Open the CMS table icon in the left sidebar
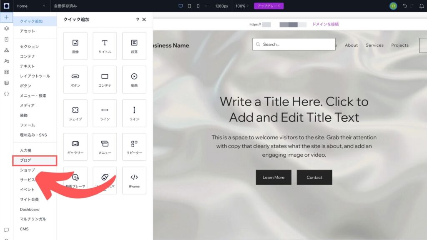 [x=7, y=83]
